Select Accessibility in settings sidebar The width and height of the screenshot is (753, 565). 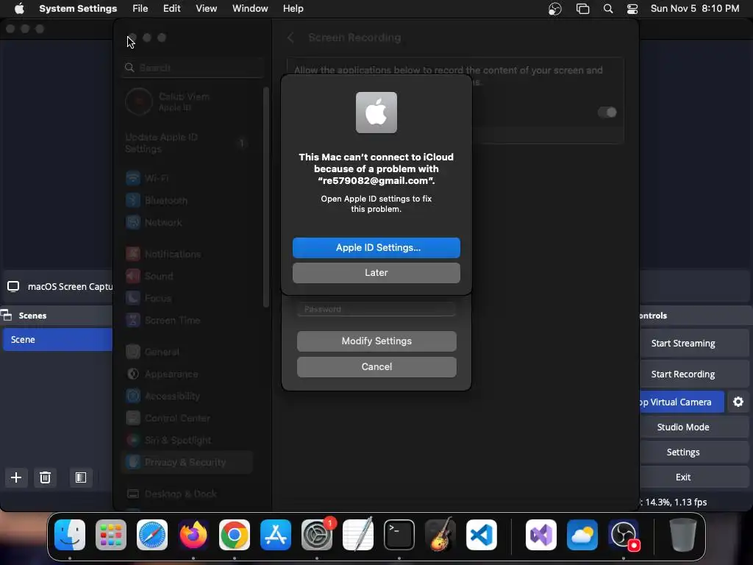188,397
